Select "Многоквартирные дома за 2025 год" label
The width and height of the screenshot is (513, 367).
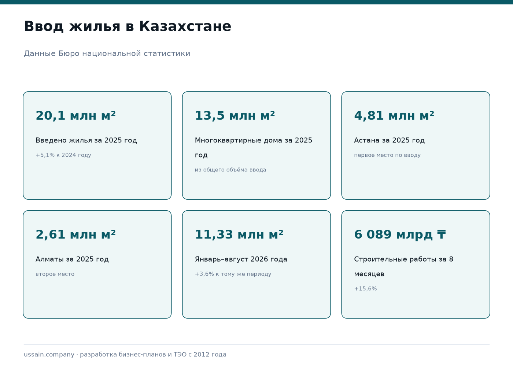click(x=254, y=148)
